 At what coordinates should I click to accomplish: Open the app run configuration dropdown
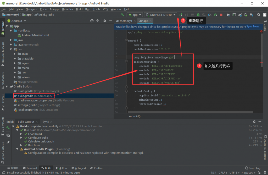click(135, 15)
